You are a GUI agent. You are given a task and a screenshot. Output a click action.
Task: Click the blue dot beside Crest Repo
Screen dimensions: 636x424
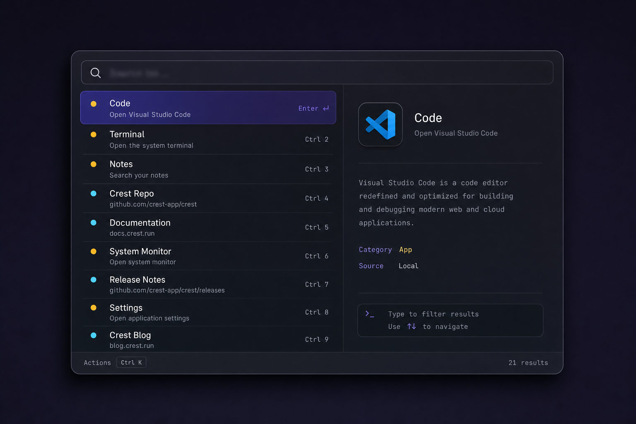coord(94,193)
